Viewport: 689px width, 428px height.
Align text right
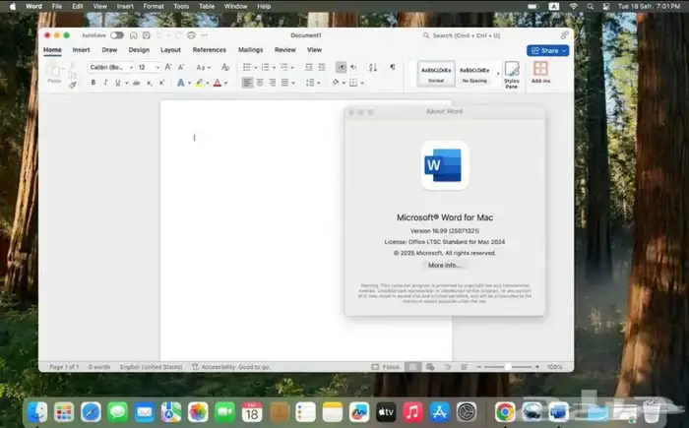(x=273, y=83)
